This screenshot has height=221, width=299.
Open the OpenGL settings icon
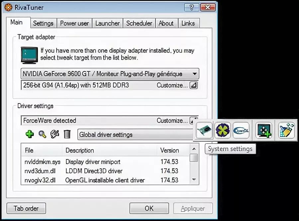point(241,130)
